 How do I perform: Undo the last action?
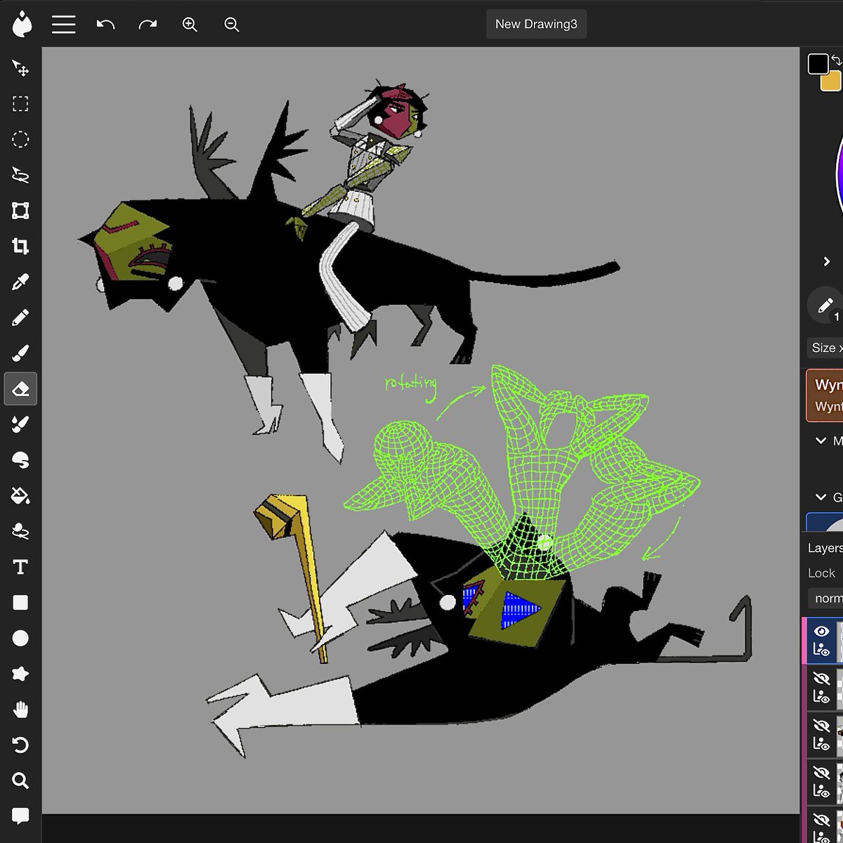click(x=105, y=25)
